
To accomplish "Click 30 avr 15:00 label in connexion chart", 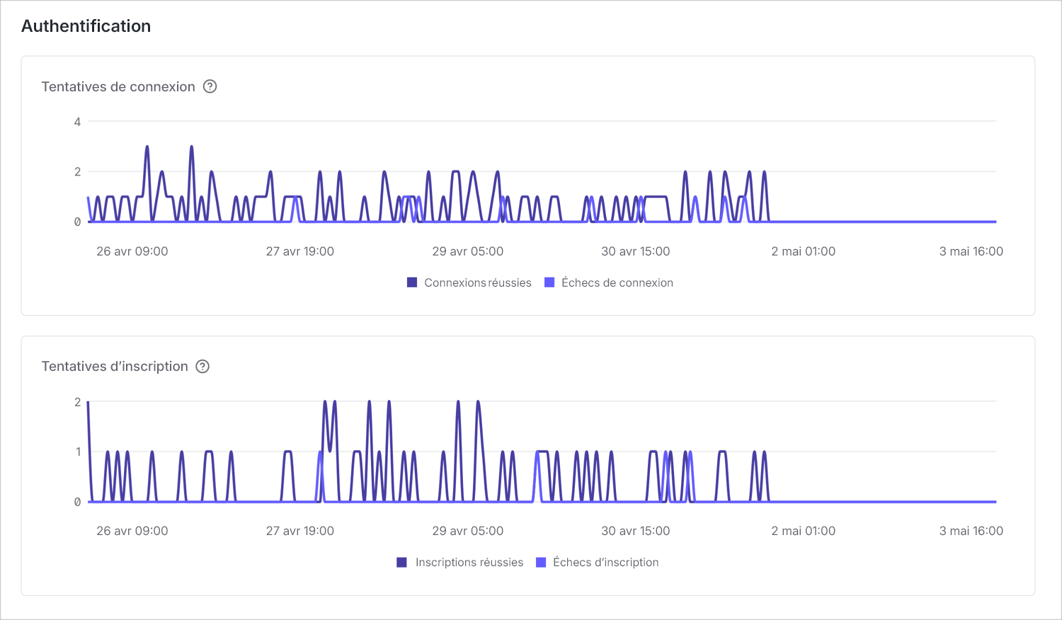I will pos(636,251).
